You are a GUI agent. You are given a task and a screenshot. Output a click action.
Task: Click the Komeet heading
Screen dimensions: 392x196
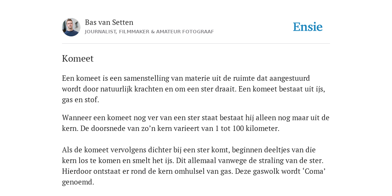click(78, 59)
